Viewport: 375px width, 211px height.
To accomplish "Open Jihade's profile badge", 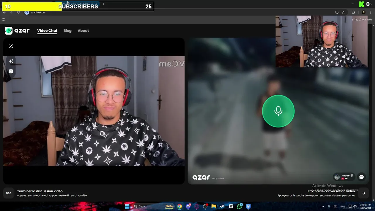I will point(344,177).
